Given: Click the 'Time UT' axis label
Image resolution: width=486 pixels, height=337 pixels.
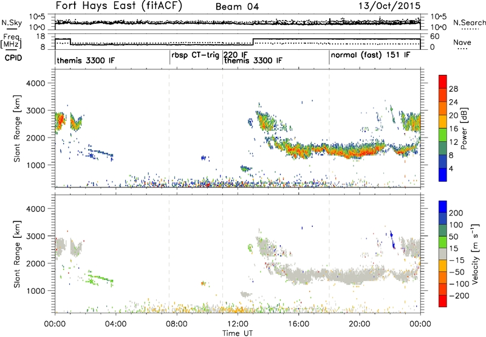Looking at the screenshot, I should (238, 333).
